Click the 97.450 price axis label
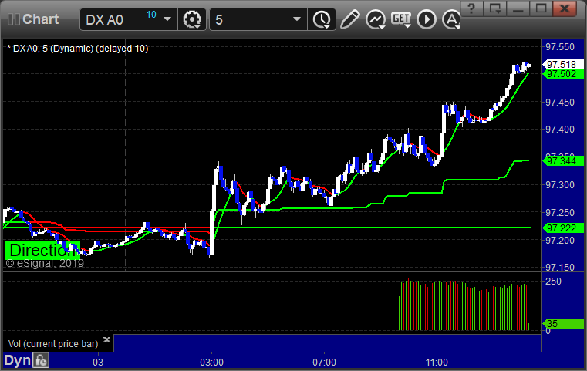The width and height of the screenshot is (587, 371). coord(560,103)
